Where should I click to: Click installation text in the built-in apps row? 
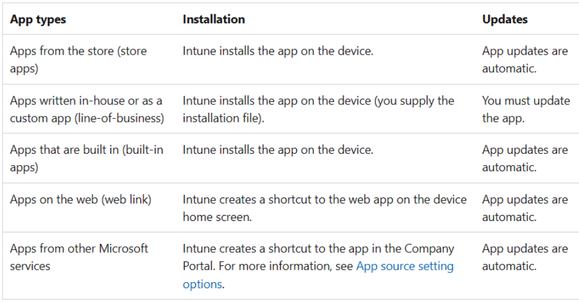[278, 149]
